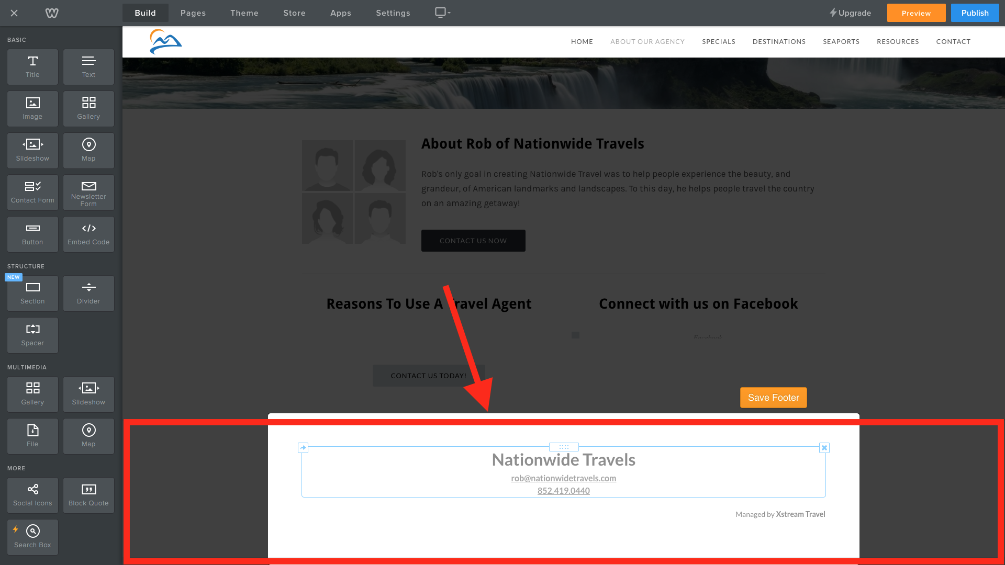
Task: Click the Connect with us on Facebook heading
Action: tap(698, 304)
